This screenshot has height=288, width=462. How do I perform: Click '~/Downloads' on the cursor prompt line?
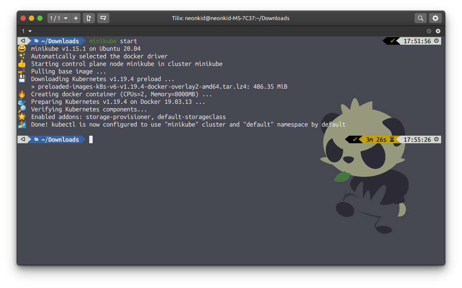60,139
